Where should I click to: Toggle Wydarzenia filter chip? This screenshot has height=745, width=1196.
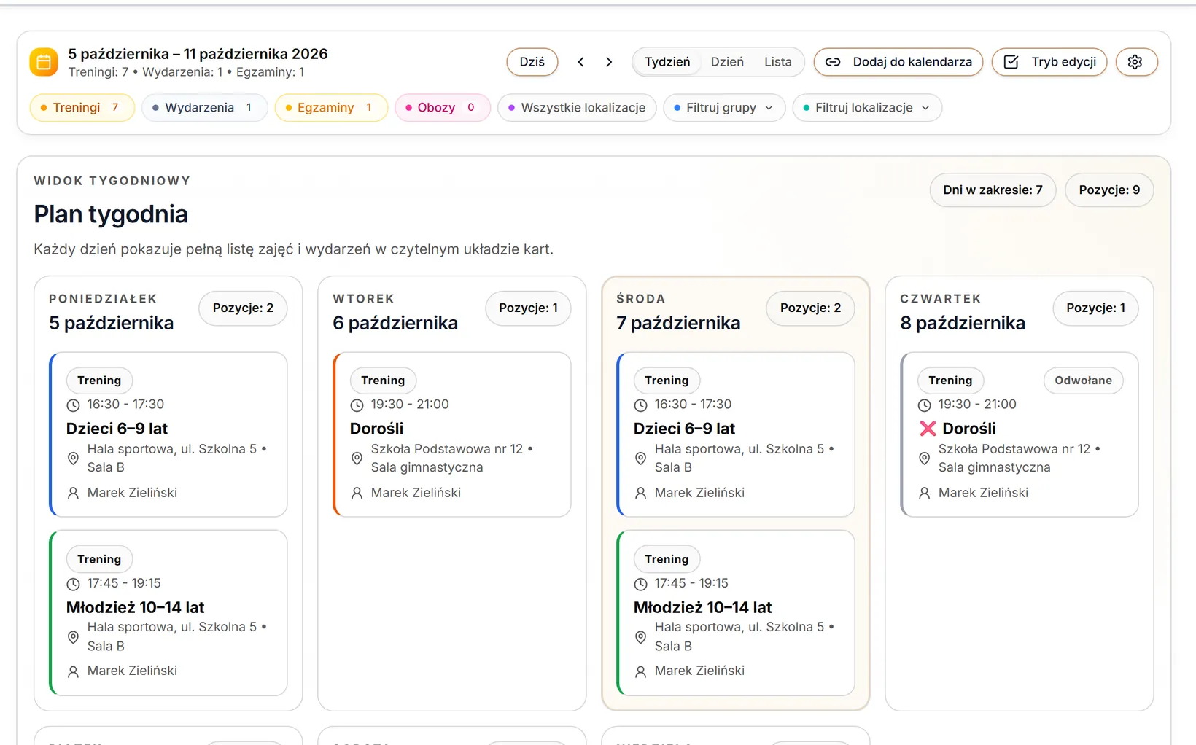205,108
